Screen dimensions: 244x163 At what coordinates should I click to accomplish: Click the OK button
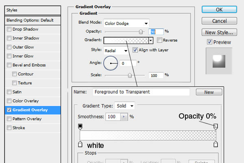click(x=219, y=9)
